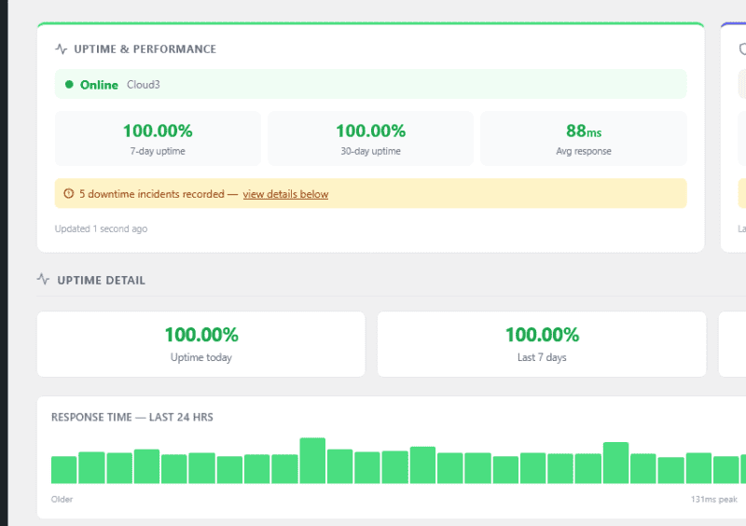Select the Online status text
The image size is (746, 526).
(99, 85)
